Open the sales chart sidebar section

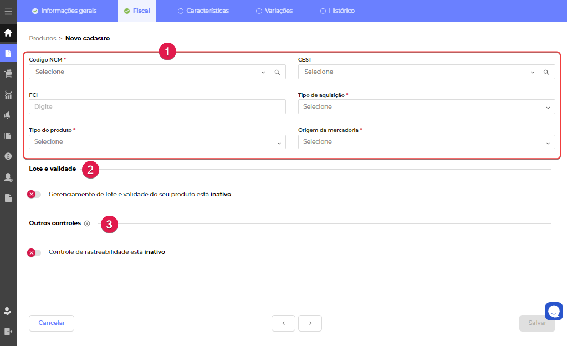(x=8, y=95)
